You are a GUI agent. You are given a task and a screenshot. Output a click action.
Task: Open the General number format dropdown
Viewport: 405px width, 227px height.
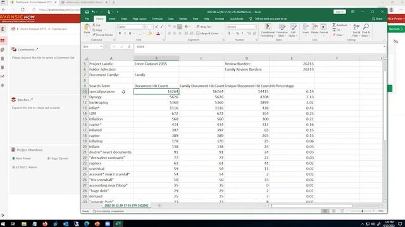(x=254, y=26)
